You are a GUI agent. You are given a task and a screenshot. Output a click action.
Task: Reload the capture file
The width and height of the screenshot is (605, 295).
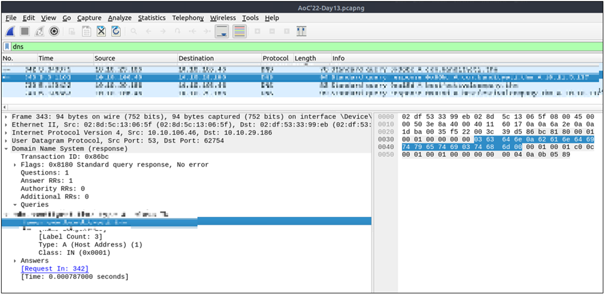point(116,31)
